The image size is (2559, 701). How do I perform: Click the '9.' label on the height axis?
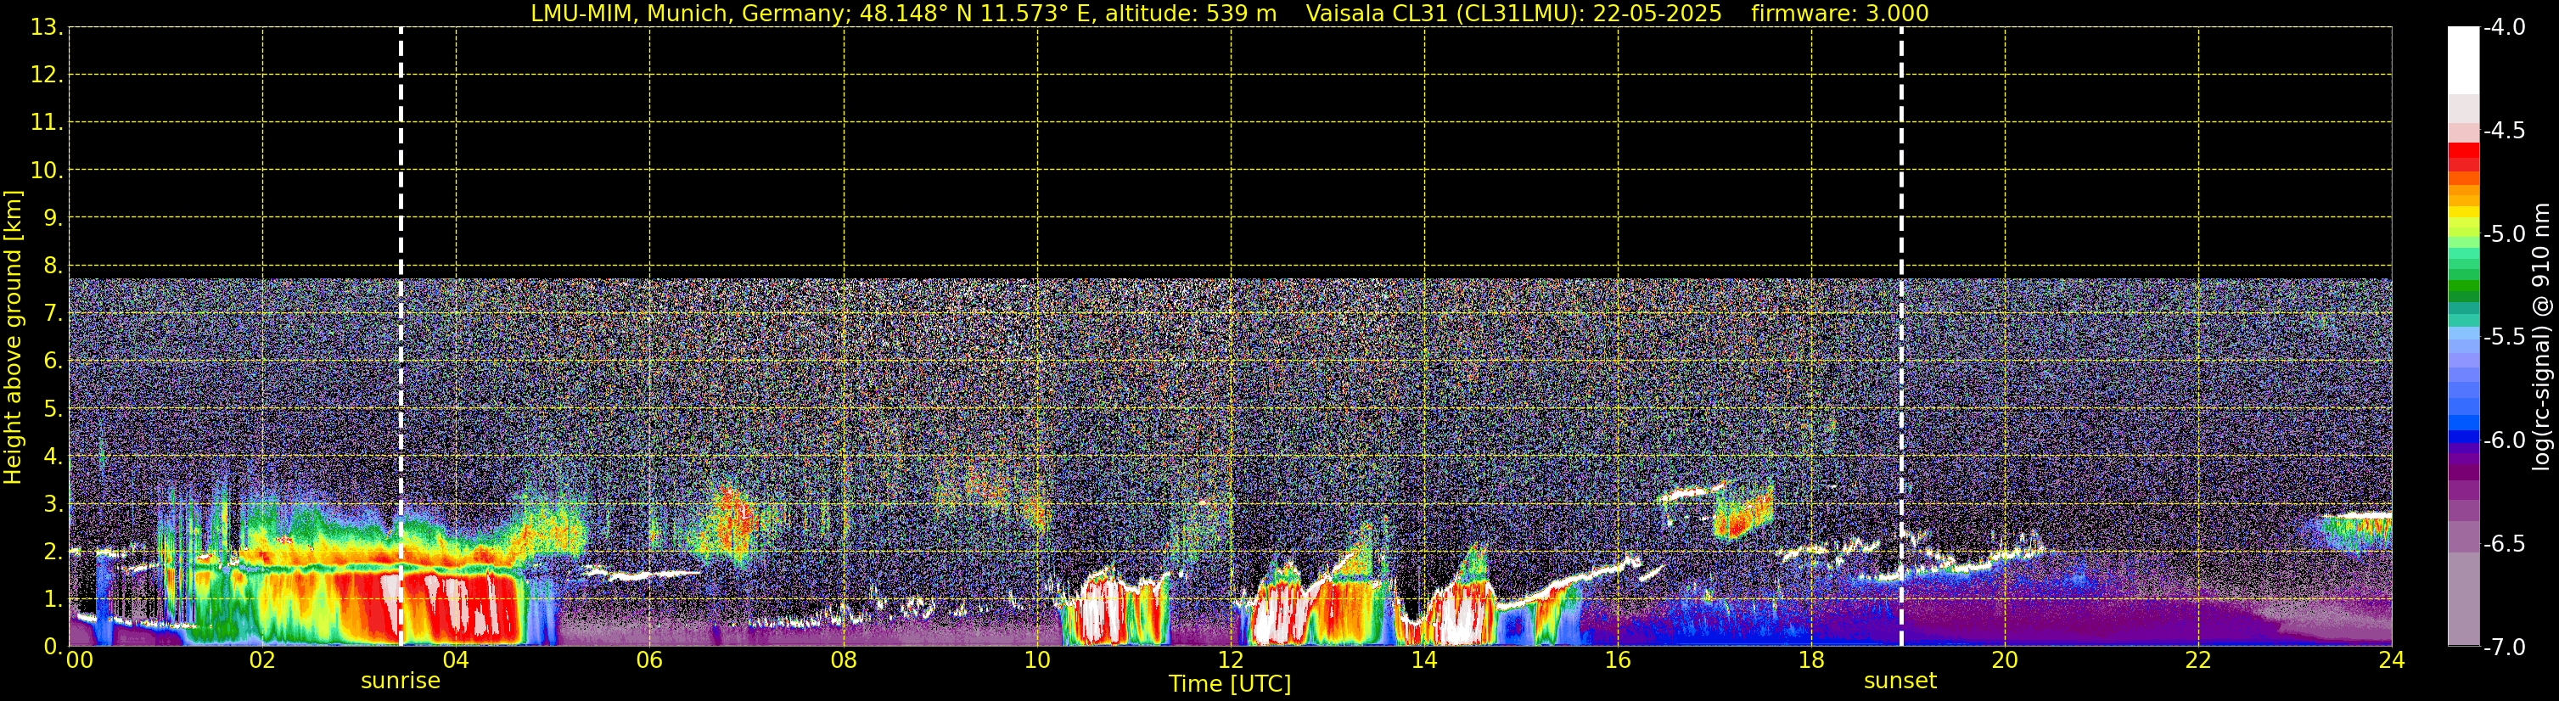(x=53, y=218)
